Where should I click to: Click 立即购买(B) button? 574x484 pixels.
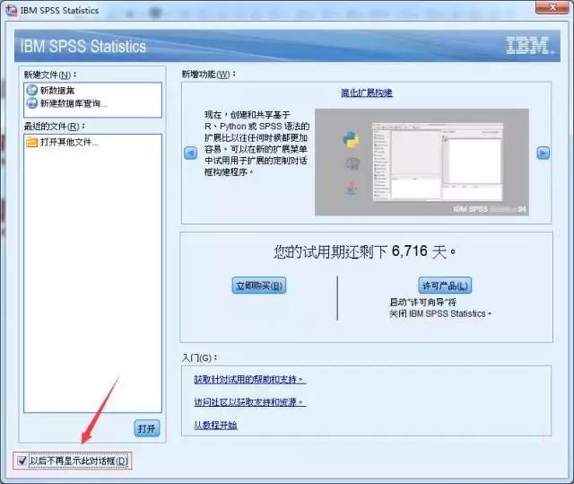pos(259,286)
